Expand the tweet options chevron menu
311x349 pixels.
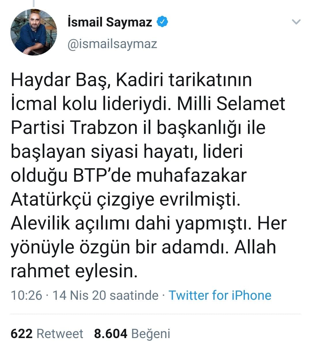point(296,22)
